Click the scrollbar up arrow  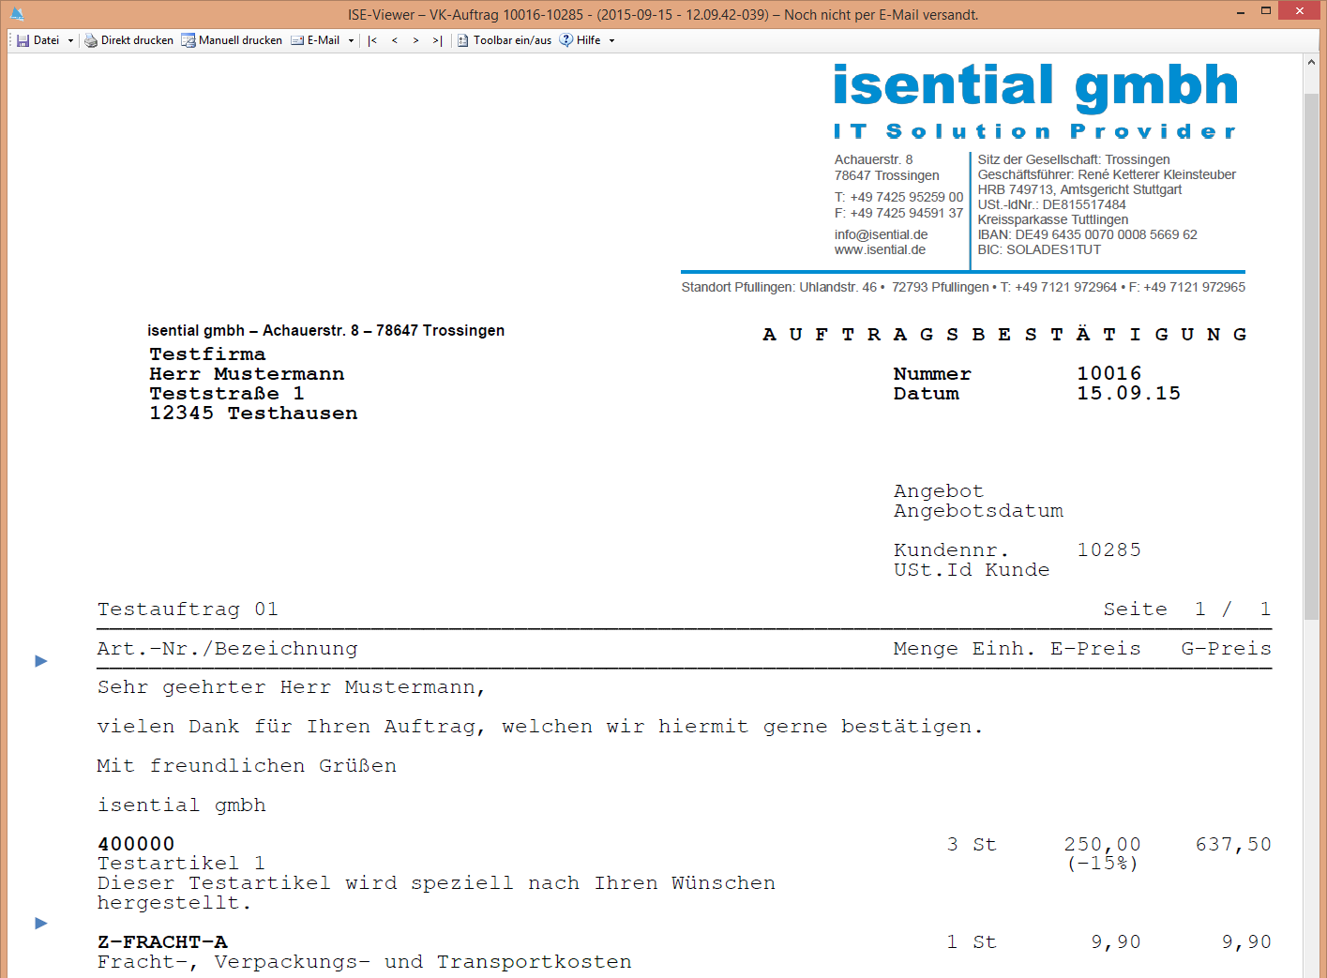(1311, 62)
